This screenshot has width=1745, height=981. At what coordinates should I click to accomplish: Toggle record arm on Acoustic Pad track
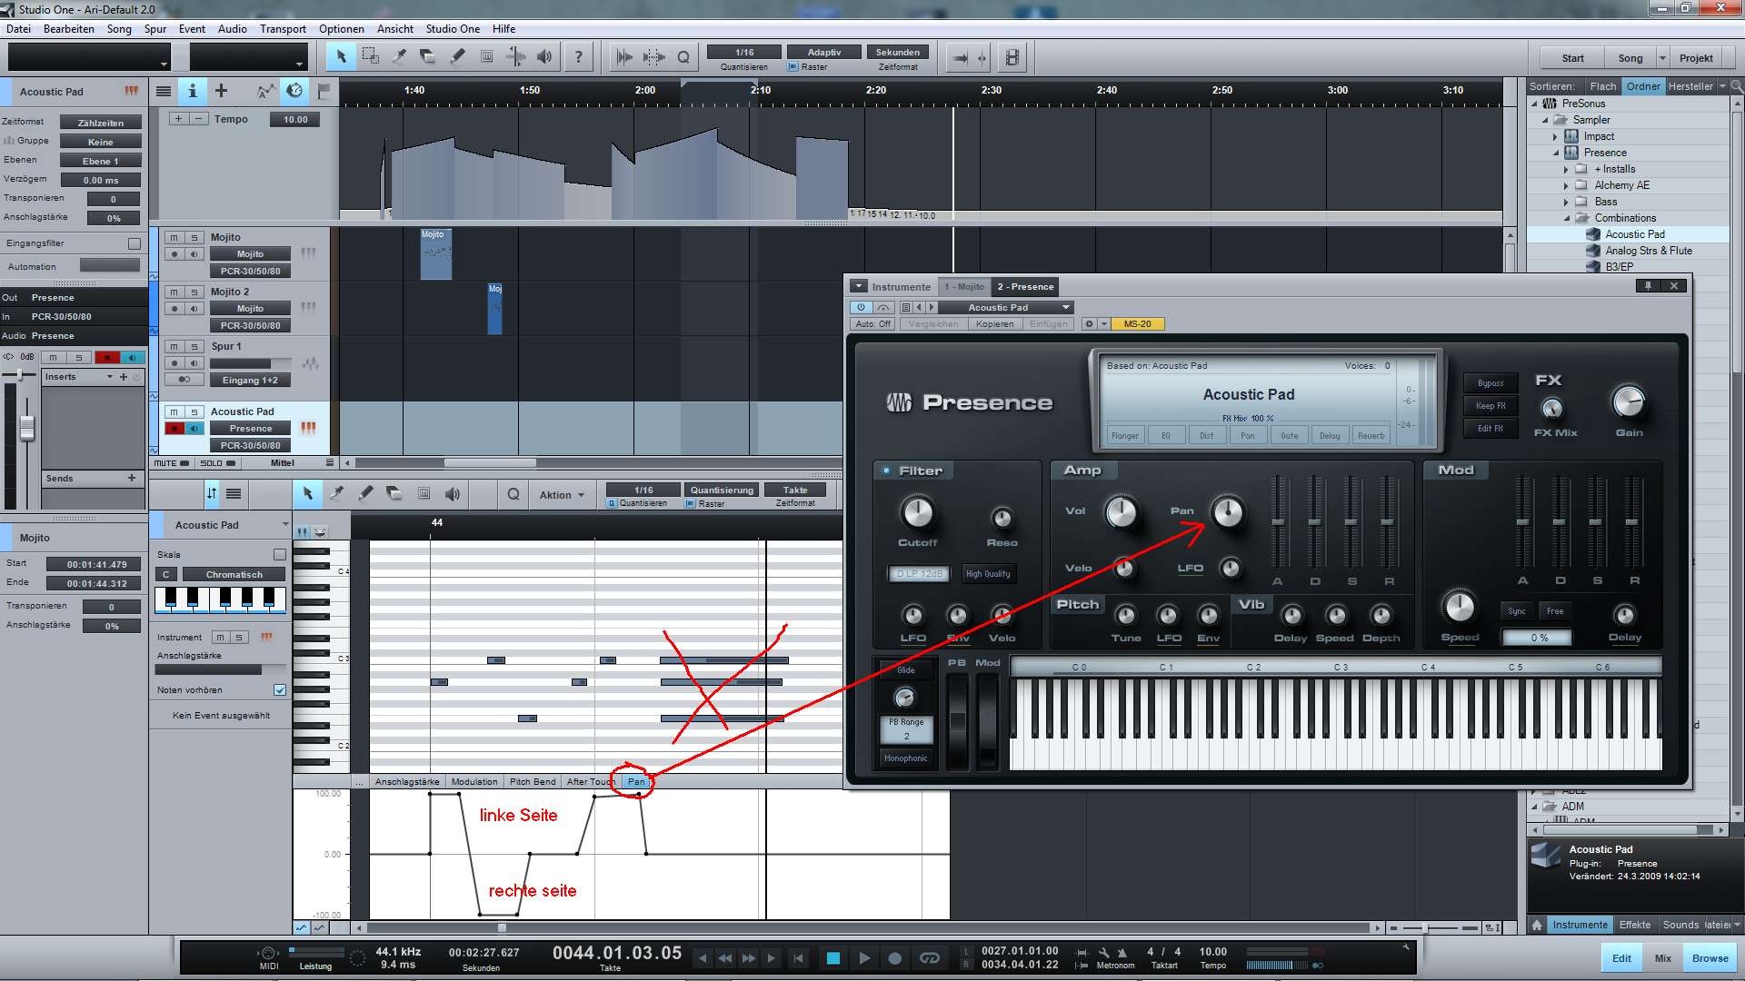(174, 429)
